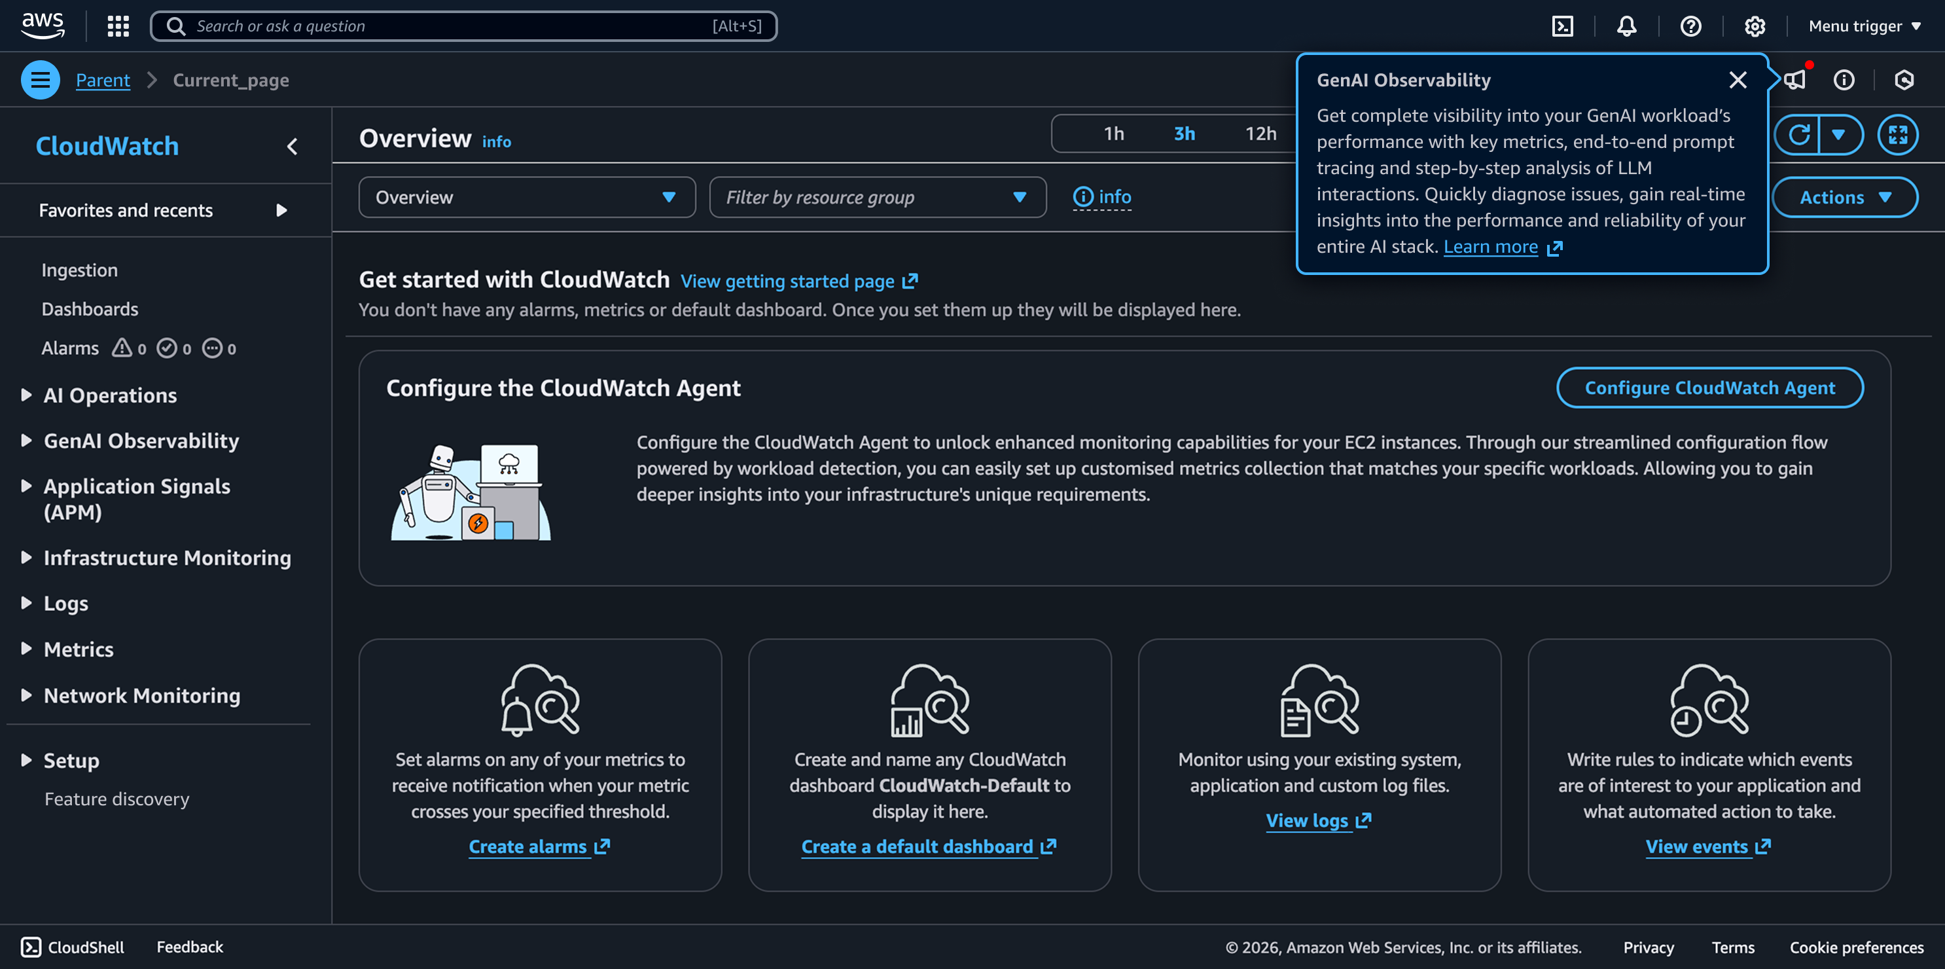Select the 12h time range
This screenshot has height=969, width=1945.
[x=1260, y=134]
